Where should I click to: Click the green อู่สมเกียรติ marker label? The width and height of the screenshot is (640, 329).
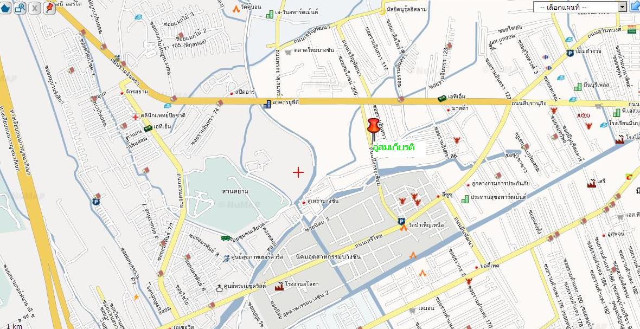tap(391, 147)
